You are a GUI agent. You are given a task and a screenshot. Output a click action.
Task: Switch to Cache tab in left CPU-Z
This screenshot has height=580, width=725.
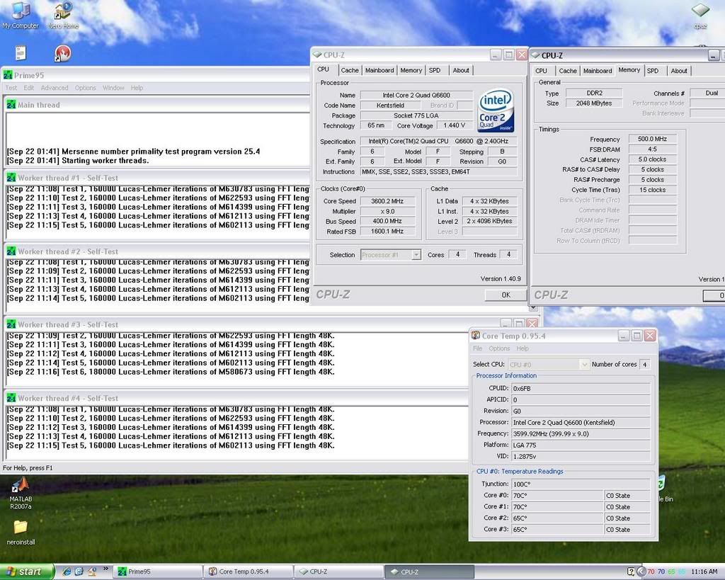350,70
